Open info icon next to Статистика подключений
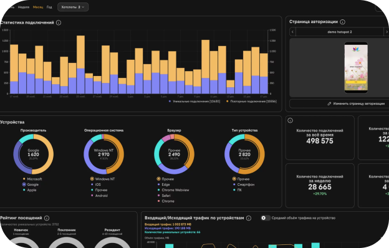Viewport: 389px width, 248px height. 59,22
